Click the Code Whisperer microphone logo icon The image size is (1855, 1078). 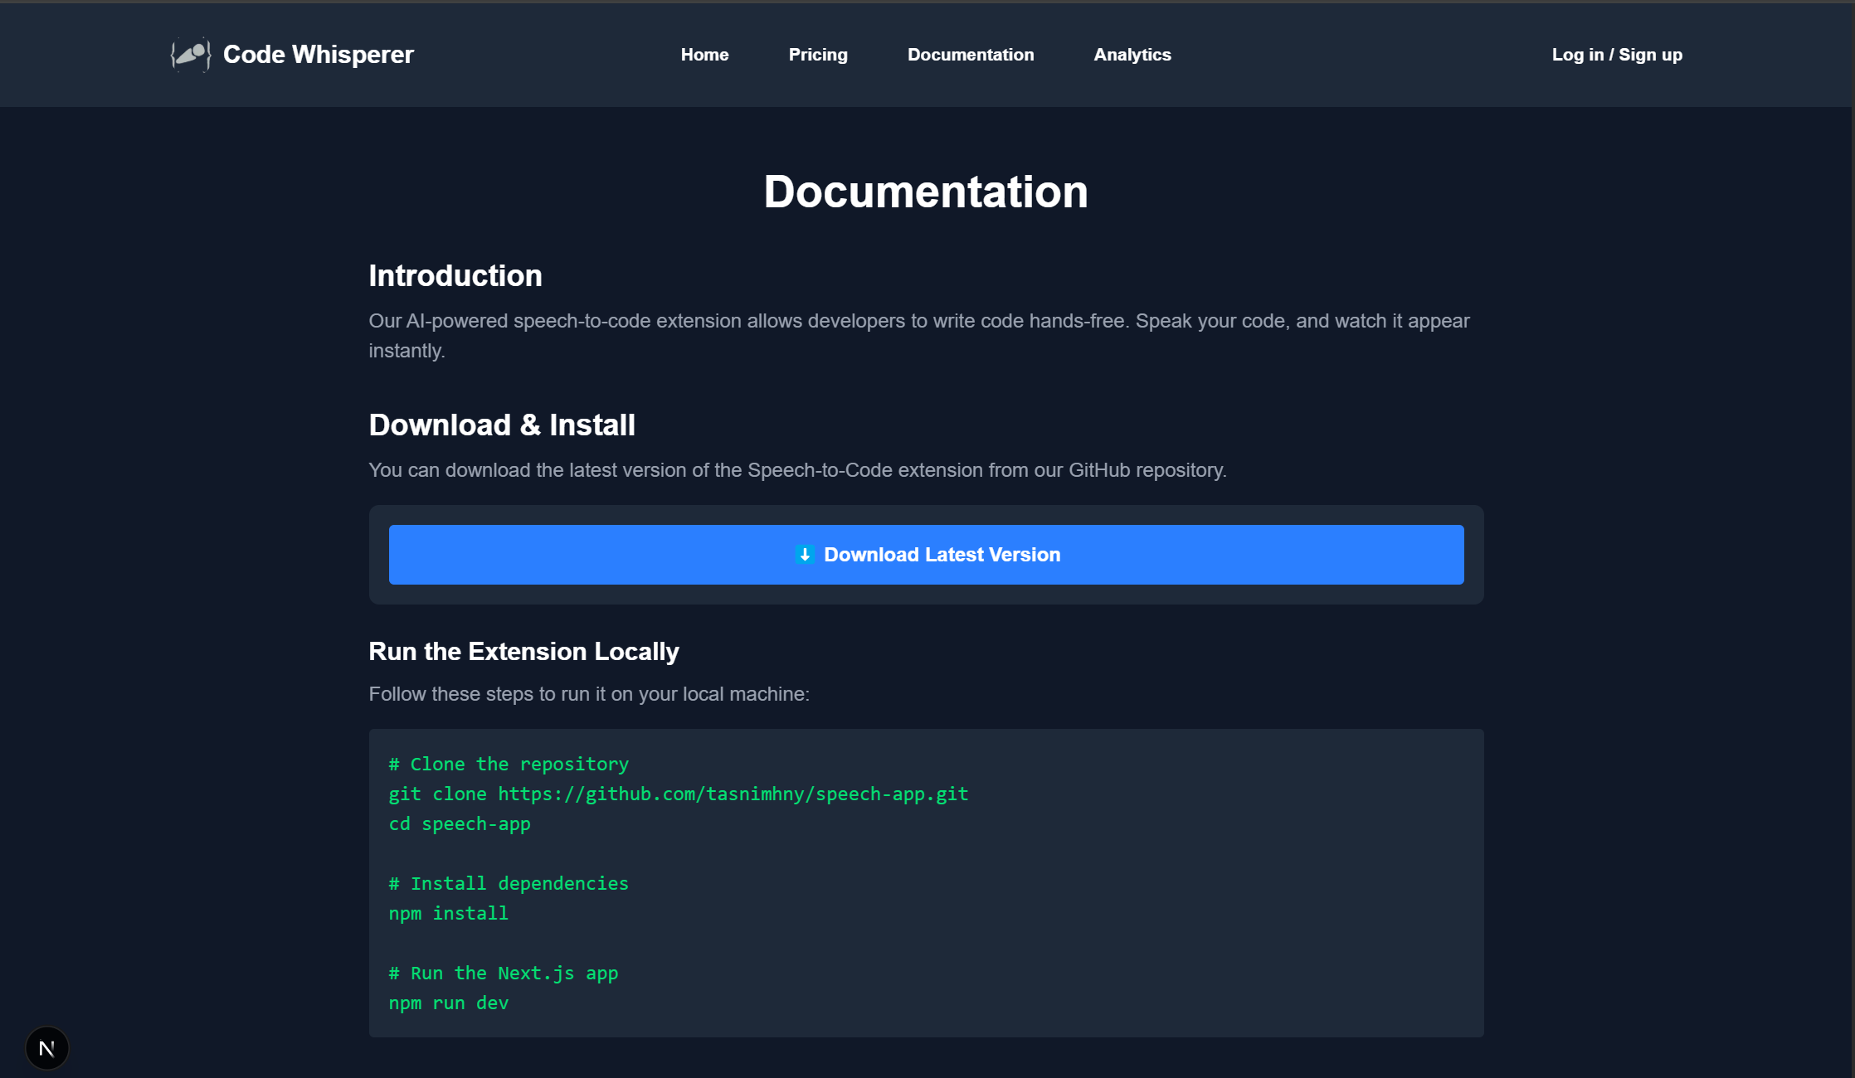pyautogui.click(x=191, y=55)
